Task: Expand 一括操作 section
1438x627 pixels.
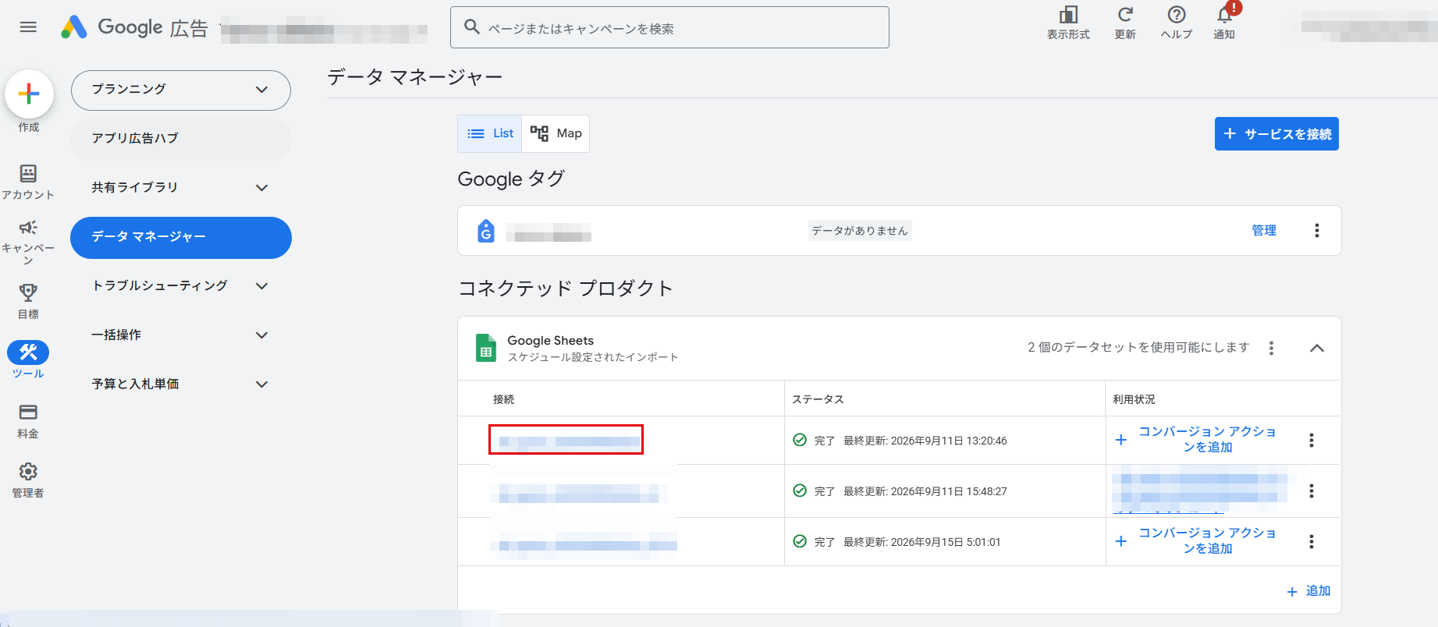Action: (180, 335)
